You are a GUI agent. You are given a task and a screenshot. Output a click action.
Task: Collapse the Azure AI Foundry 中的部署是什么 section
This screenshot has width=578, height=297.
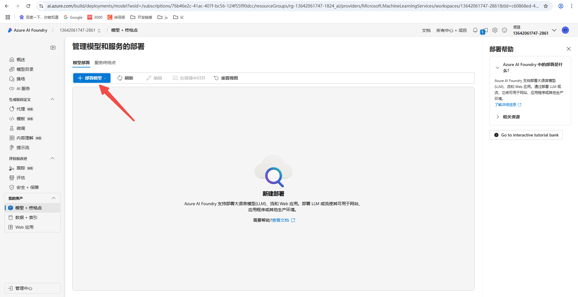point(530,67)
